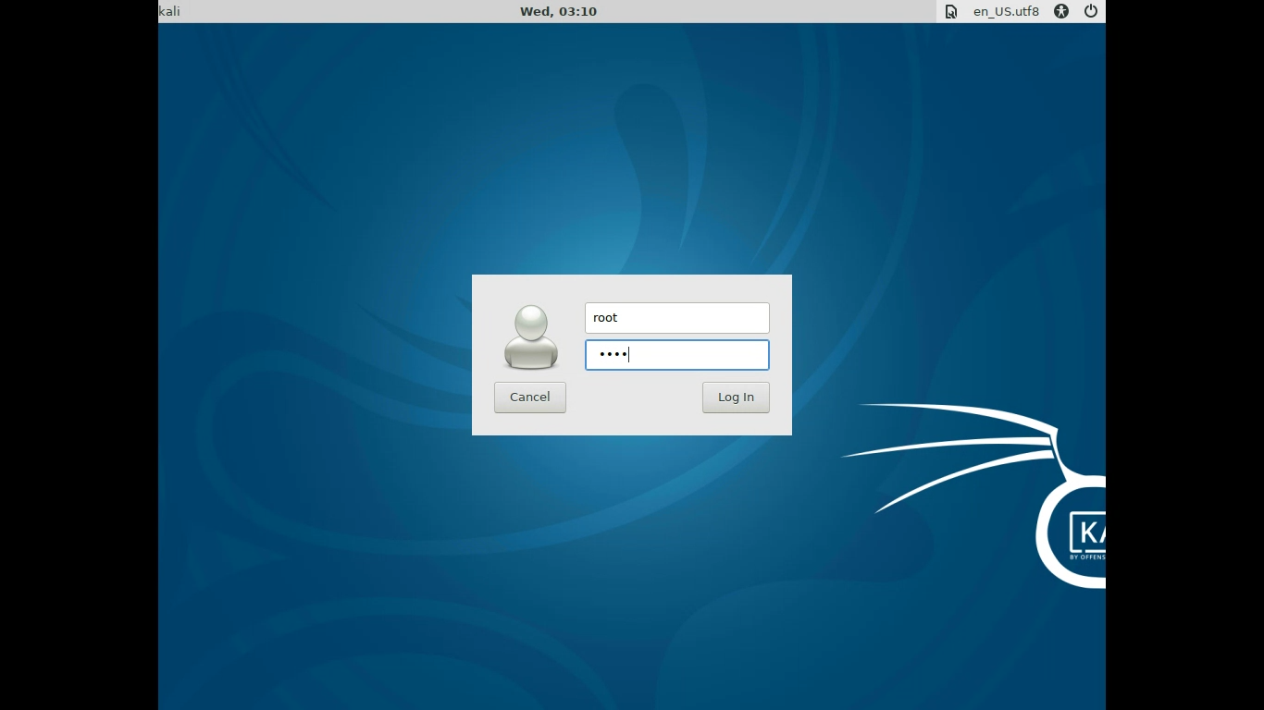1264x710 pixels.
Task: Open the accessibility menu icon
Action: coord(1061,12)
